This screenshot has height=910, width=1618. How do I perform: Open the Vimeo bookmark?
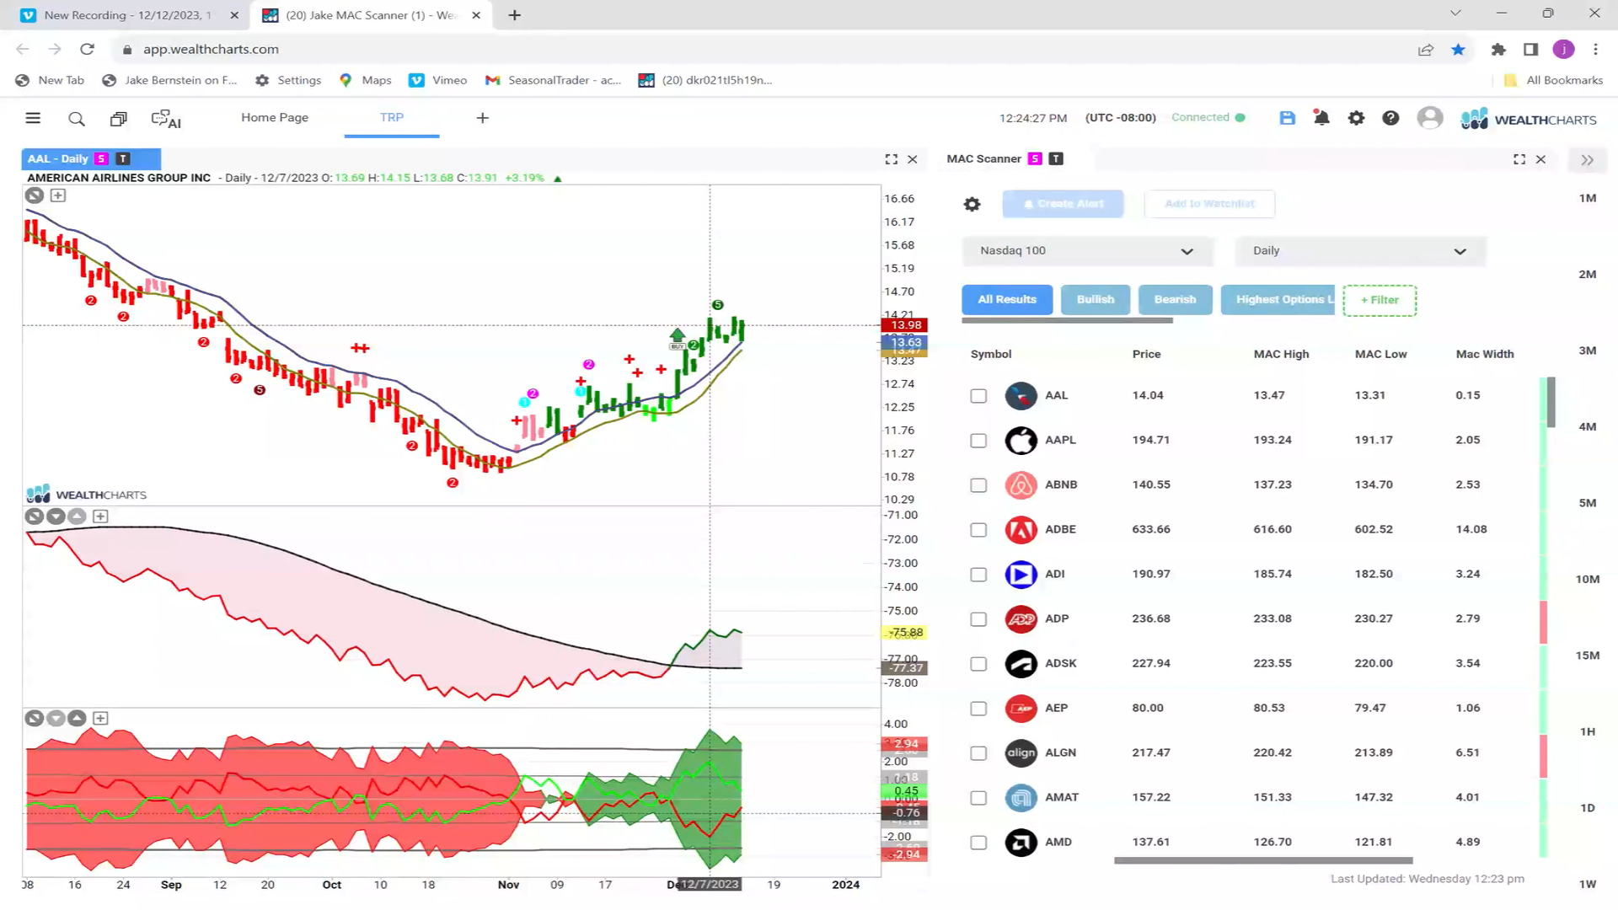coord(437,80)
